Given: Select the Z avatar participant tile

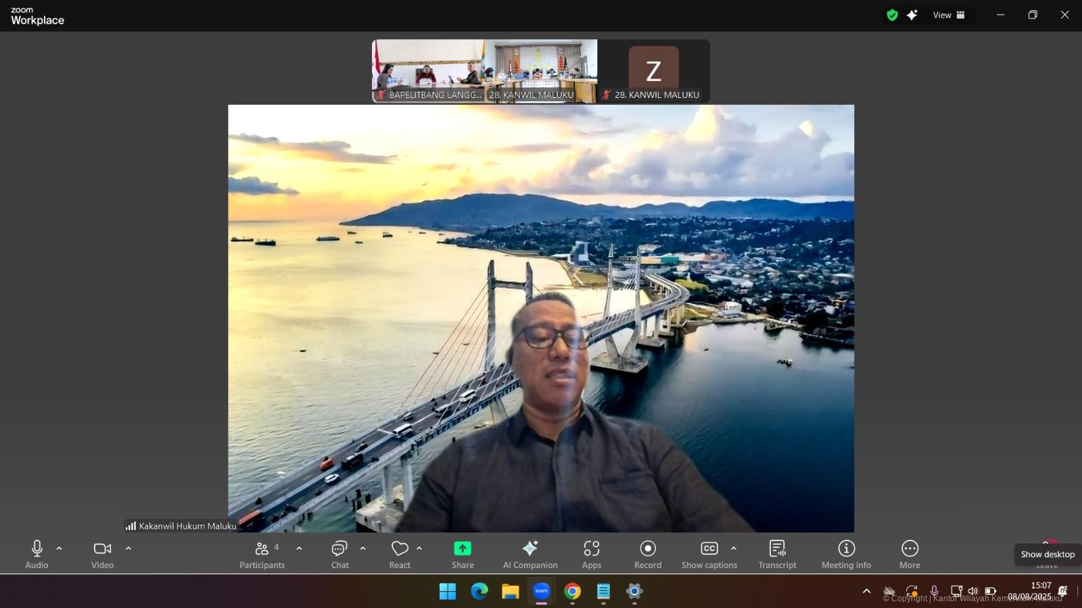Looking at the screenshot, I should coord(654,71).
